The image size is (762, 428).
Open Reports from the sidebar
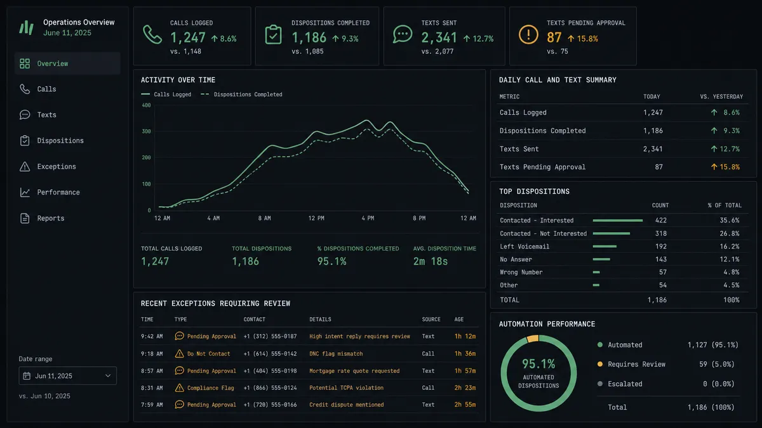pos(67,218)
